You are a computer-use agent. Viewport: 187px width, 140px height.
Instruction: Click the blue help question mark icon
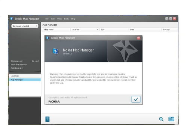point(47,119)
